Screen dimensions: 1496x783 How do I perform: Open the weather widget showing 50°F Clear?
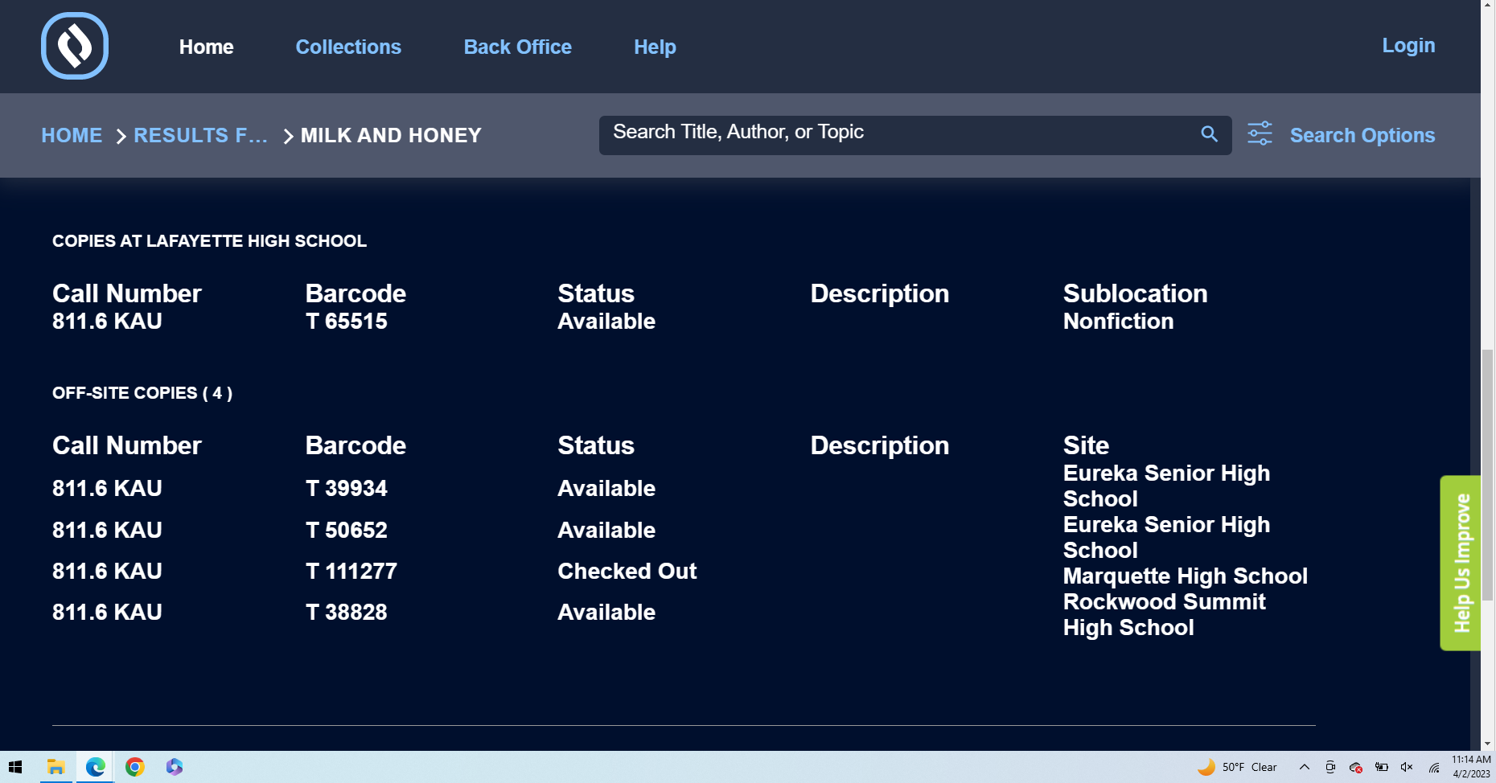(1237, 767)
